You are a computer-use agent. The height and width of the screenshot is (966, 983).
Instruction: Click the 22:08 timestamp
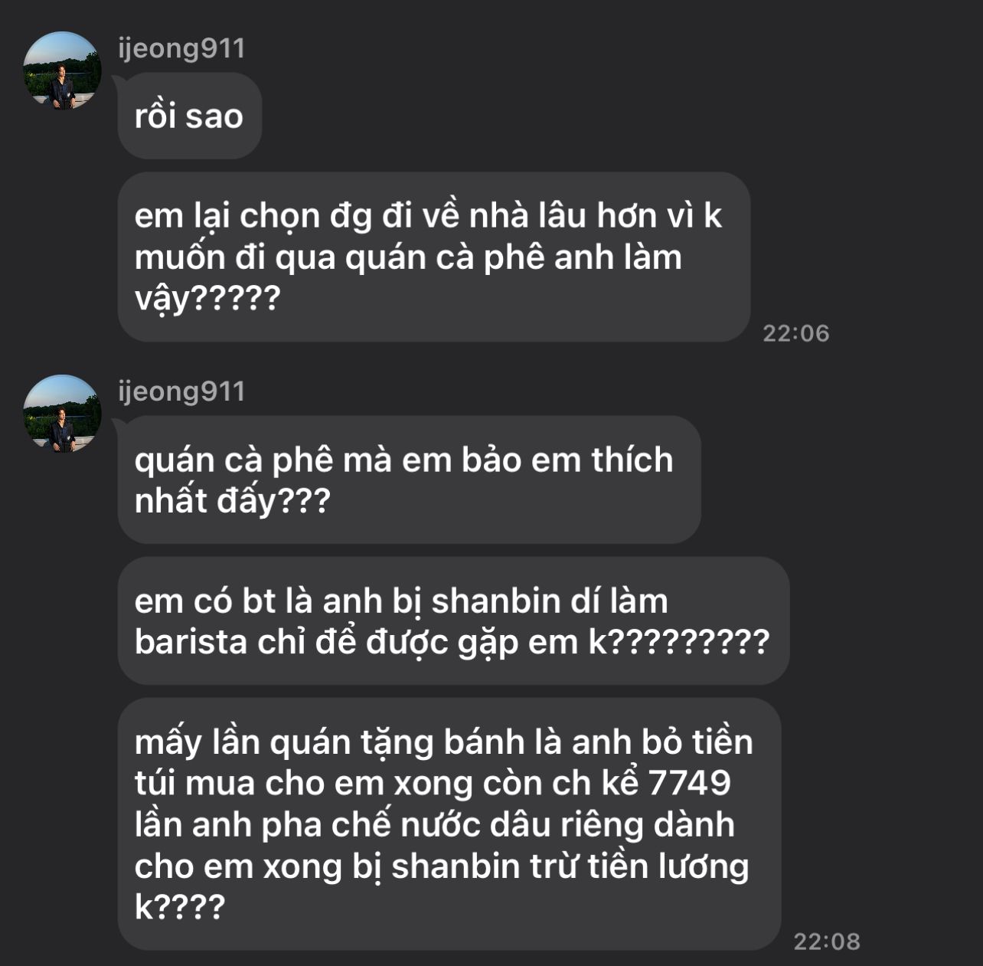pyautogui.click(x=827, y=941)
